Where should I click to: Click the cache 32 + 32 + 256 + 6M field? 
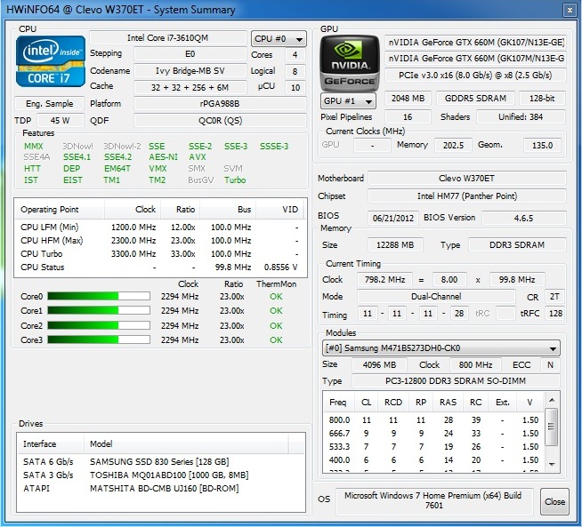coord(190,87)
